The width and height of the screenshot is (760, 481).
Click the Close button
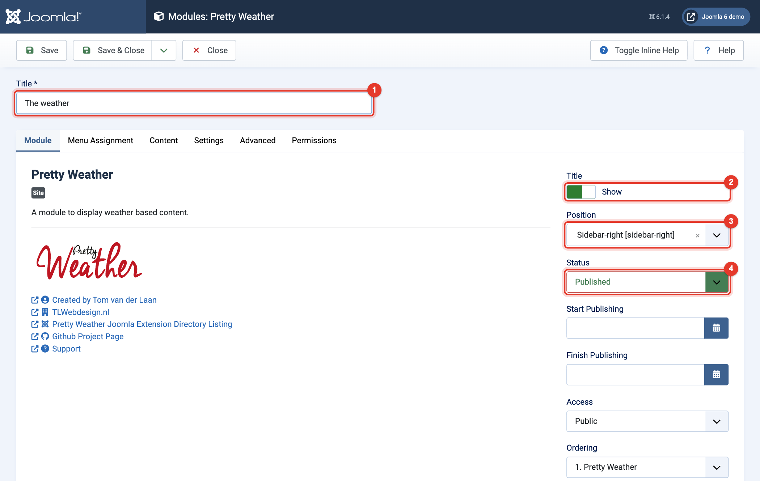(209, 50)
